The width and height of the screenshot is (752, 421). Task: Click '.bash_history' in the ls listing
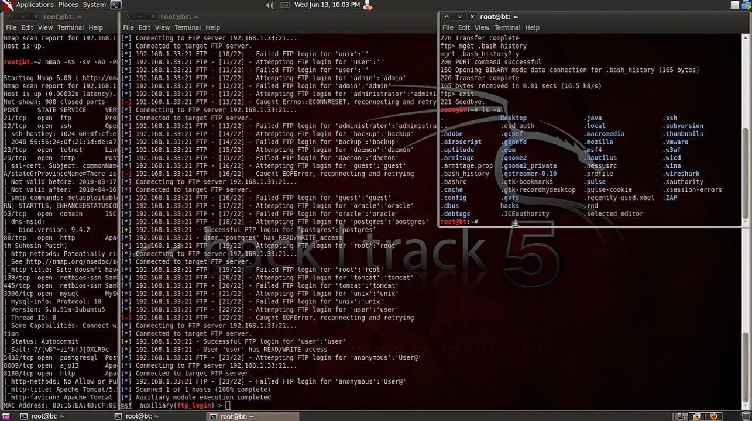point(465,174)
